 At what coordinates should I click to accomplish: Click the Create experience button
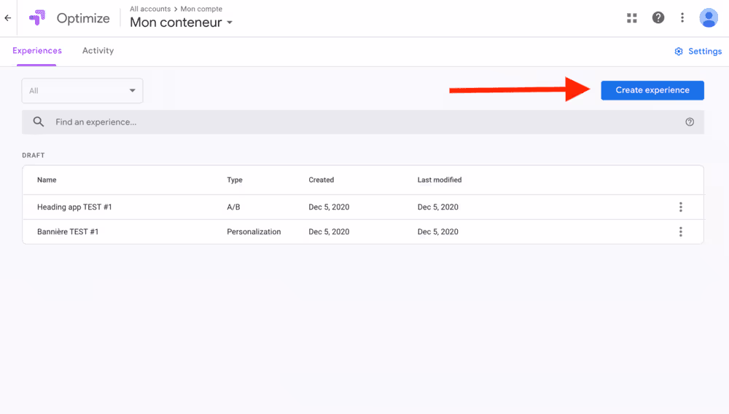[652, 90]
